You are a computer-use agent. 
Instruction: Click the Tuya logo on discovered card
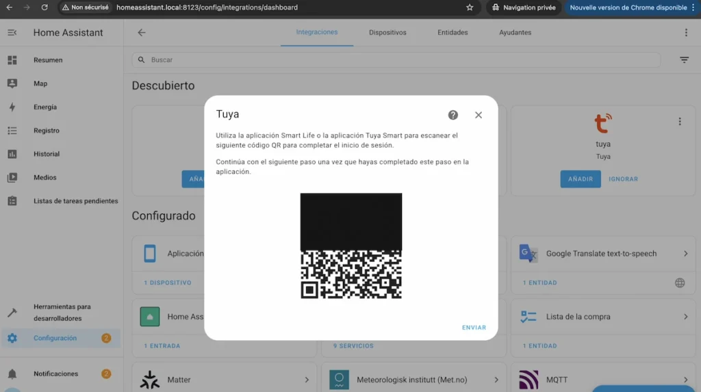[602, 123]
